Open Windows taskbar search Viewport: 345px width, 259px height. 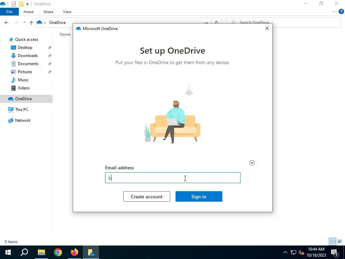coord(24,252)
